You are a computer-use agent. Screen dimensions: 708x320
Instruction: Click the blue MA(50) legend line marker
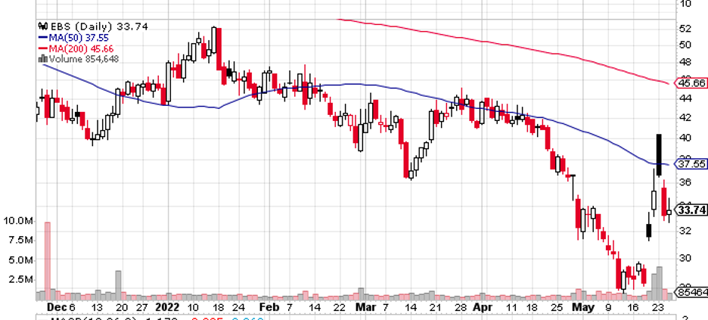[x=44, y=38]
